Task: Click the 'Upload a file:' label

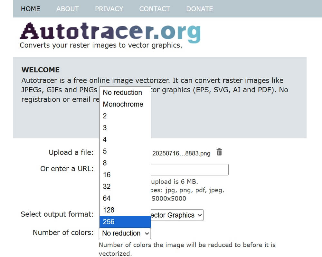Action: click(x=71, y=152)
